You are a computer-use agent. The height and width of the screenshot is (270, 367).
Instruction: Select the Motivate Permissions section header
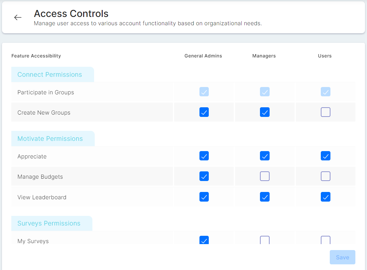point(50,139)
